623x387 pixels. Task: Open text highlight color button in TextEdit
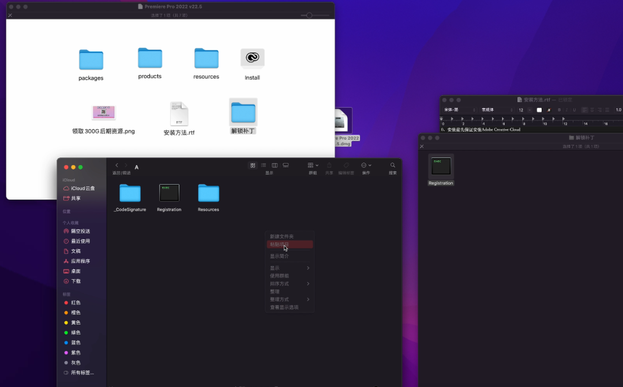549,110
